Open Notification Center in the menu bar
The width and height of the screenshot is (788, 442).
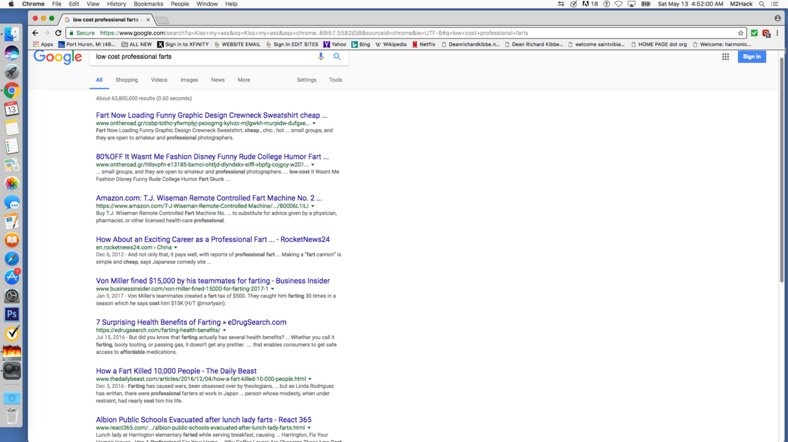(775, 4)
